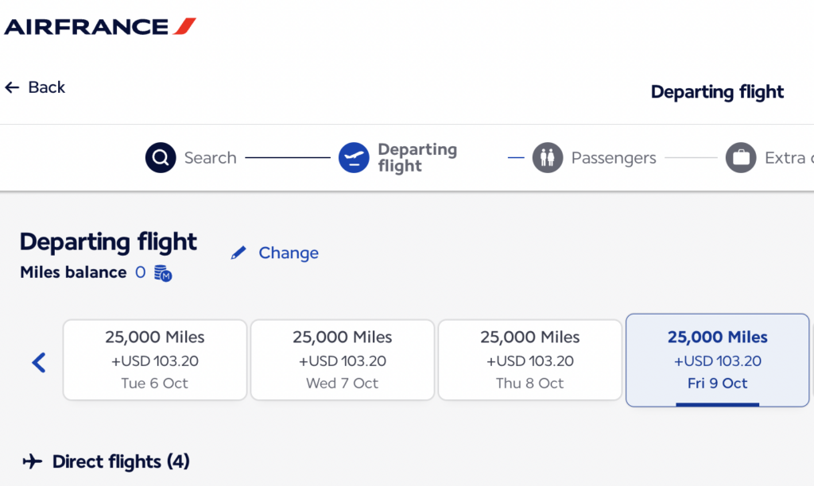Image resolution: width=814 pixels, height=486 pixels.
Task: Click the Miles coins icon
Action: (x=163, y=273)
